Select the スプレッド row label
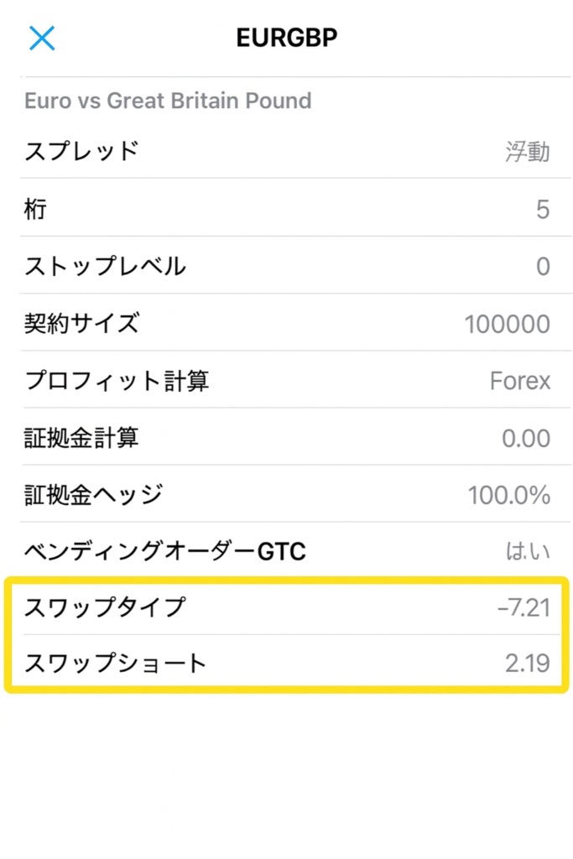The height and width of the screenshot is (859, 573). [81, 152]
